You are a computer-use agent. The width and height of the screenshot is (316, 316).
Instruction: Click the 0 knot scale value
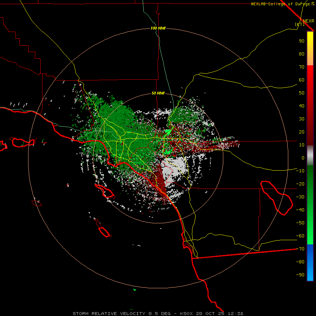coord(303,158)
